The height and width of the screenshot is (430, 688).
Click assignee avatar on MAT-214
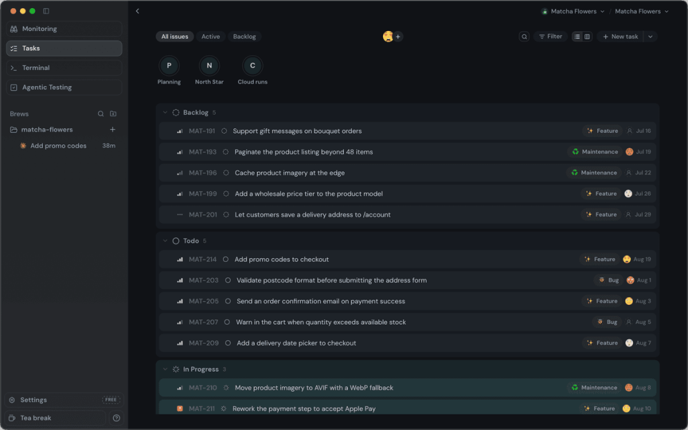tap(627, 259)
